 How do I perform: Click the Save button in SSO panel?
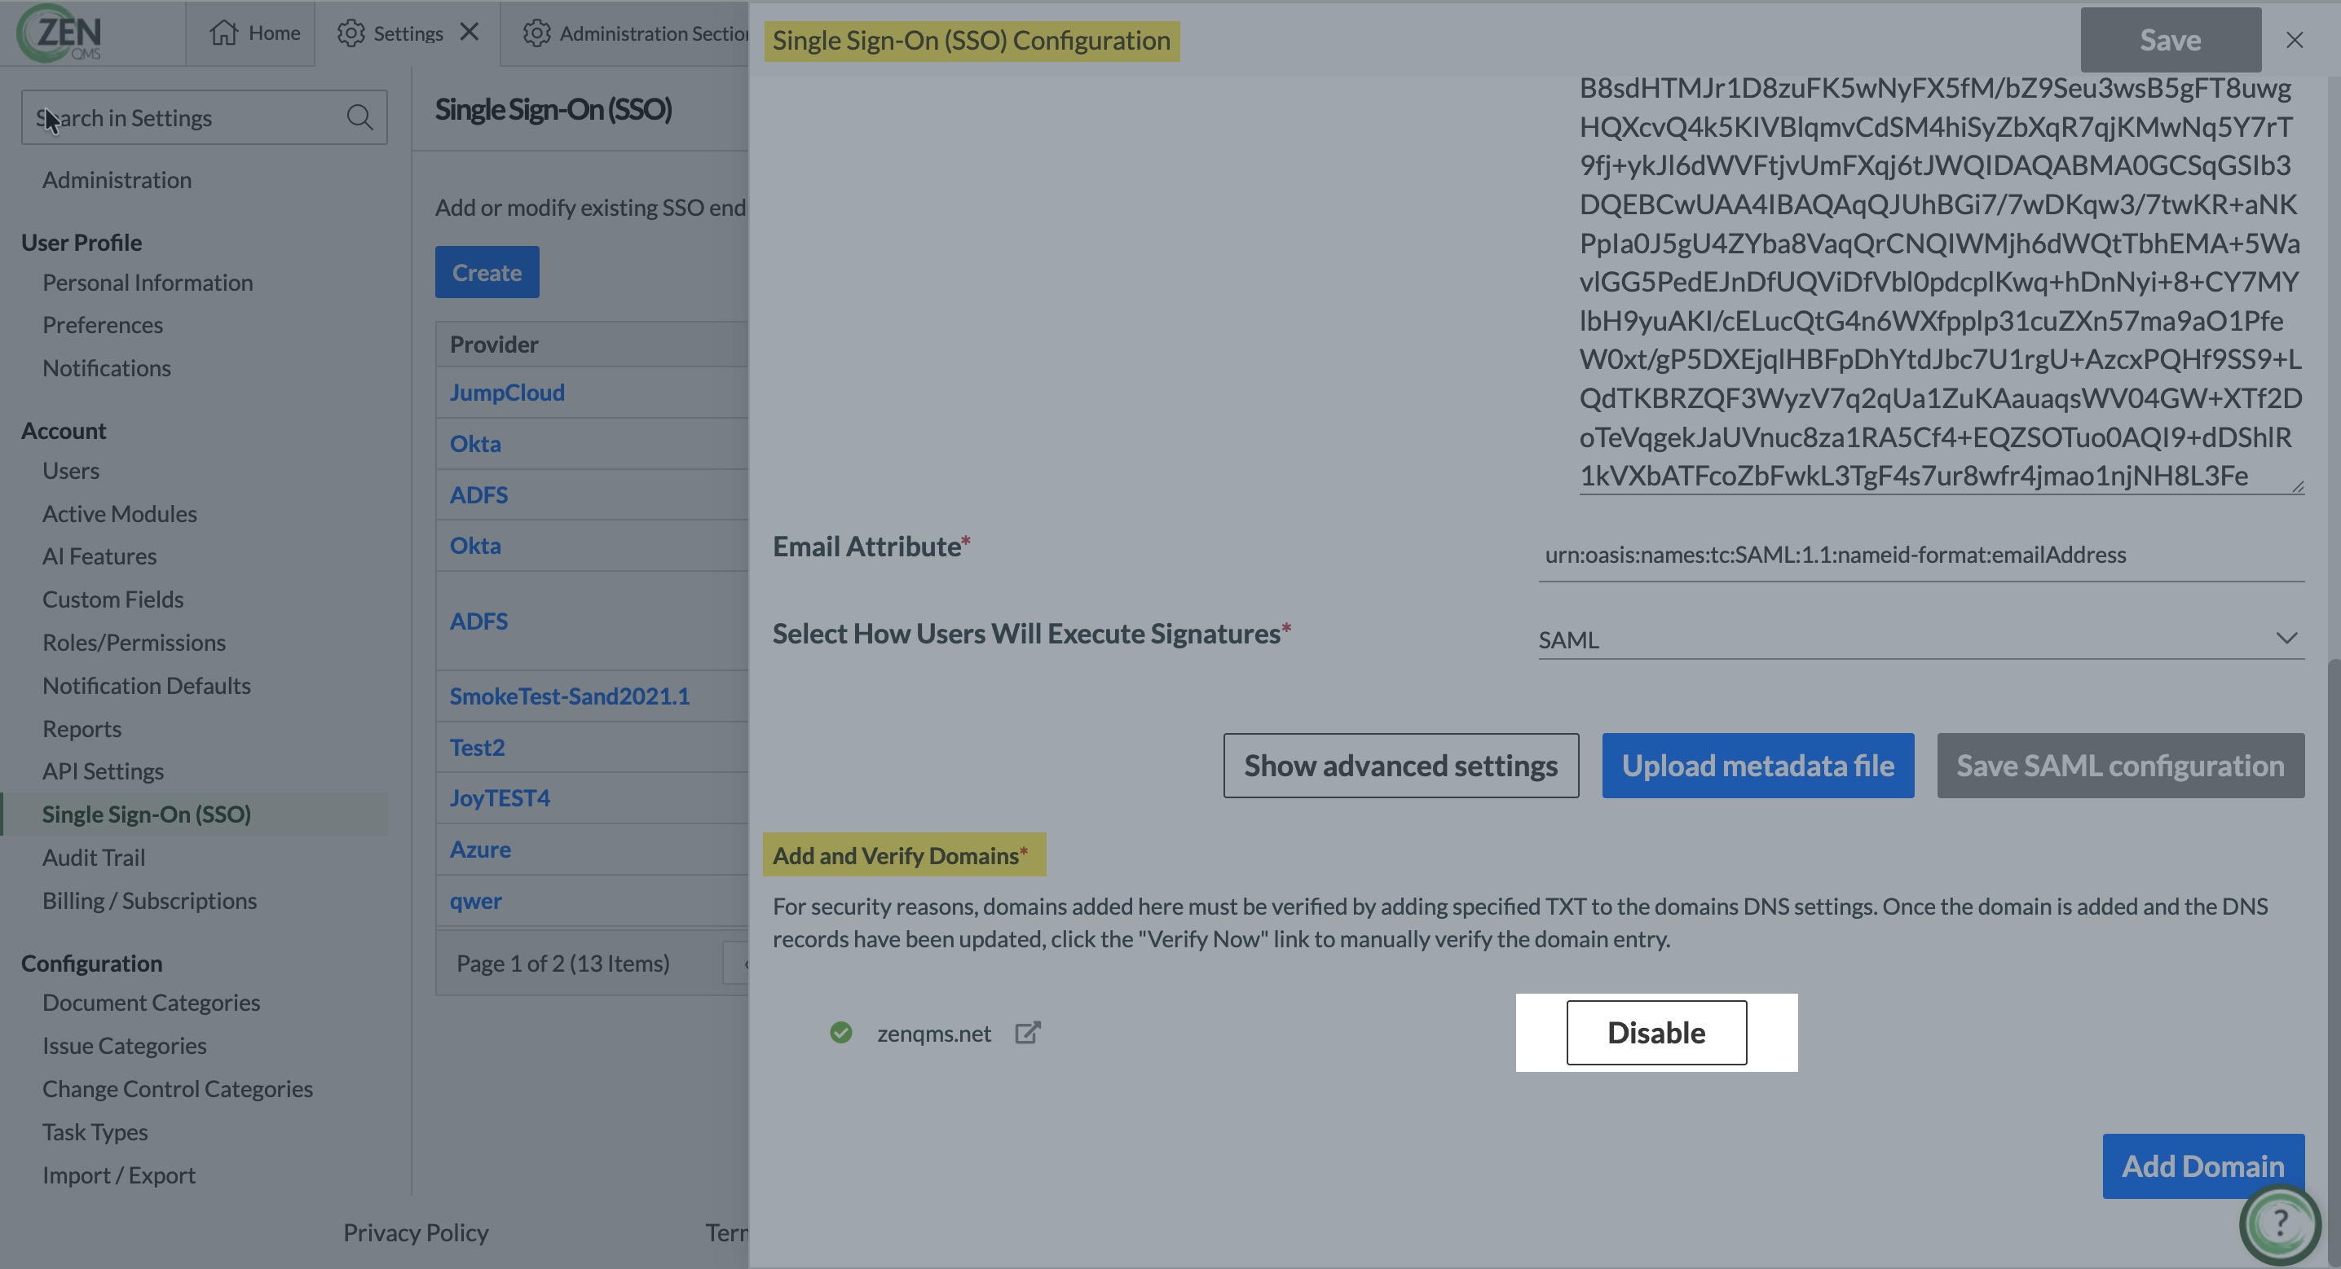[x=2170, y=40]
